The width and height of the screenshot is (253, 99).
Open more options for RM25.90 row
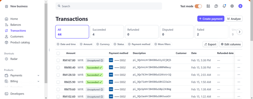239,82
